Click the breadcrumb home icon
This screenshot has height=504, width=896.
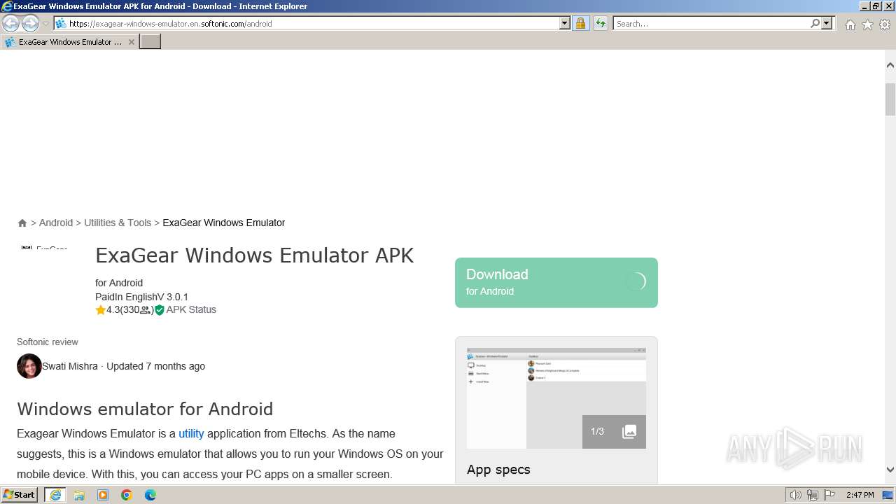[22, 223]
